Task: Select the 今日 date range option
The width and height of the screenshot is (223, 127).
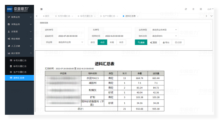Action: 102,42
